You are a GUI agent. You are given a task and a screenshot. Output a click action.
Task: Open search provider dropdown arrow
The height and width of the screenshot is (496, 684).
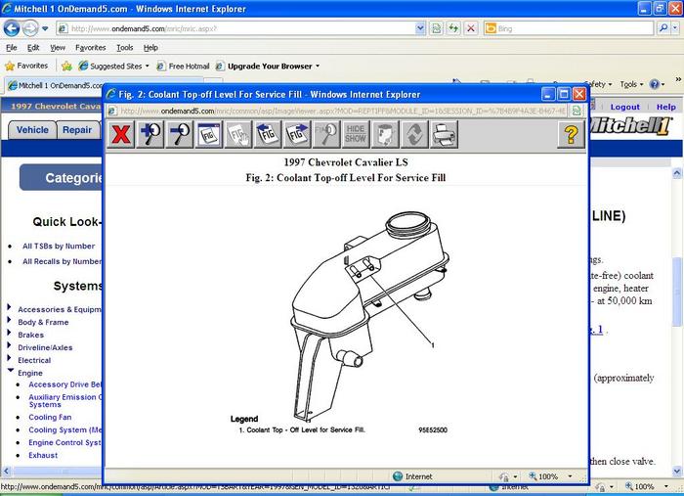675,28
